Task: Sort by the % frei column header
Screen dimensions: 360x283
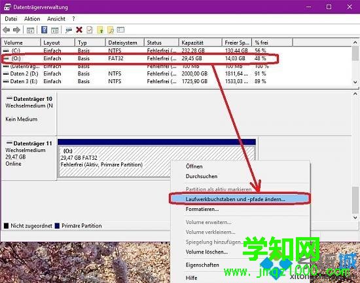Action: (272, 43)
